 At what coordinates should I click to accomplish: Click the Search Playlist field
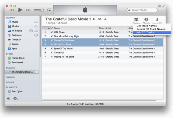pos(142,10)
